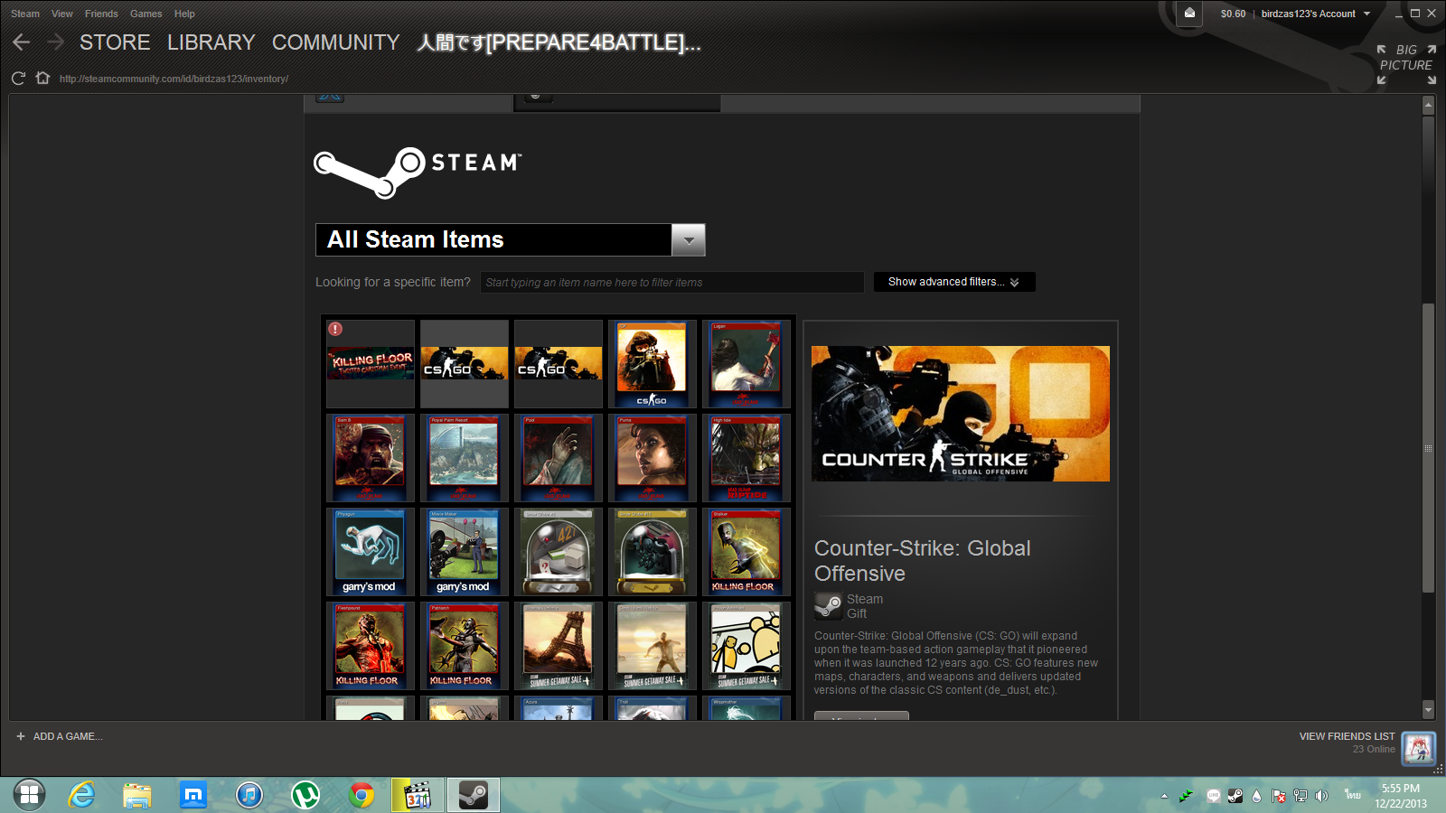Select the Physgun Garry's Mod card

pos(371,552)
